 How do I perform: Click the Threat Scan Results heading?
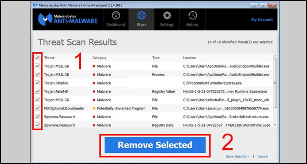pyautogui.click(x=77, y=42)
